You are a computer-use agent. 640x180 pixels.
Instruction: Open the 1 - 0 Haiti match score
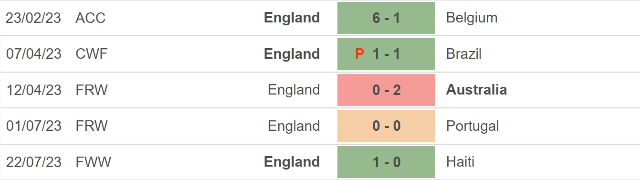click(x=386, y=162)
